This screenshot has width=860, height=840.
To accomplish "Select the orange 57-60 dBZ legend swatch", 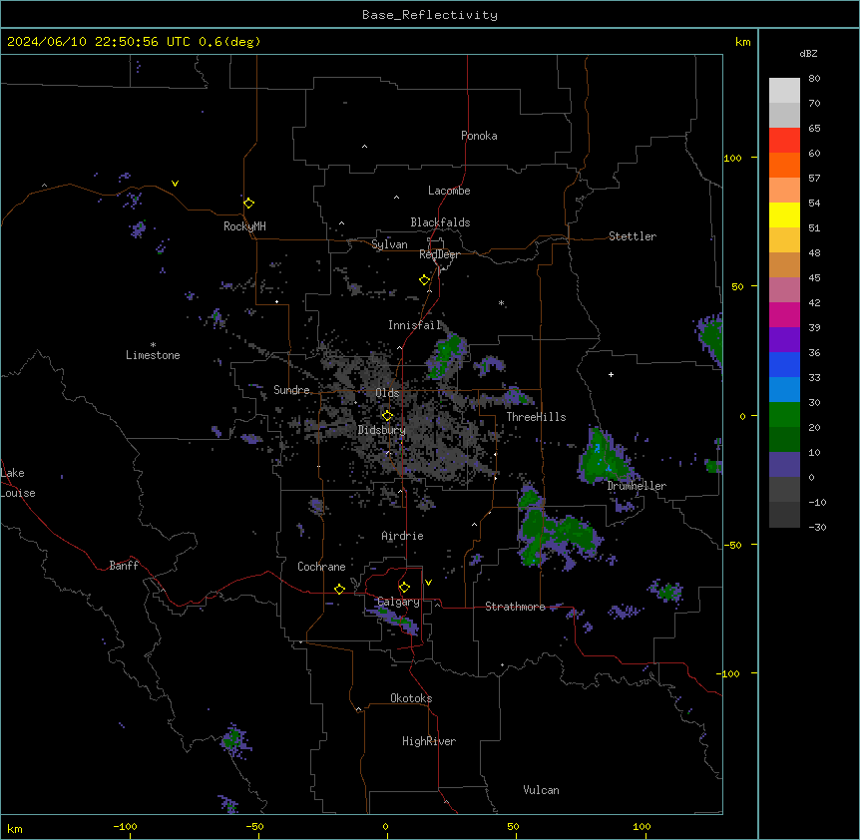I will tap(784, 165).
